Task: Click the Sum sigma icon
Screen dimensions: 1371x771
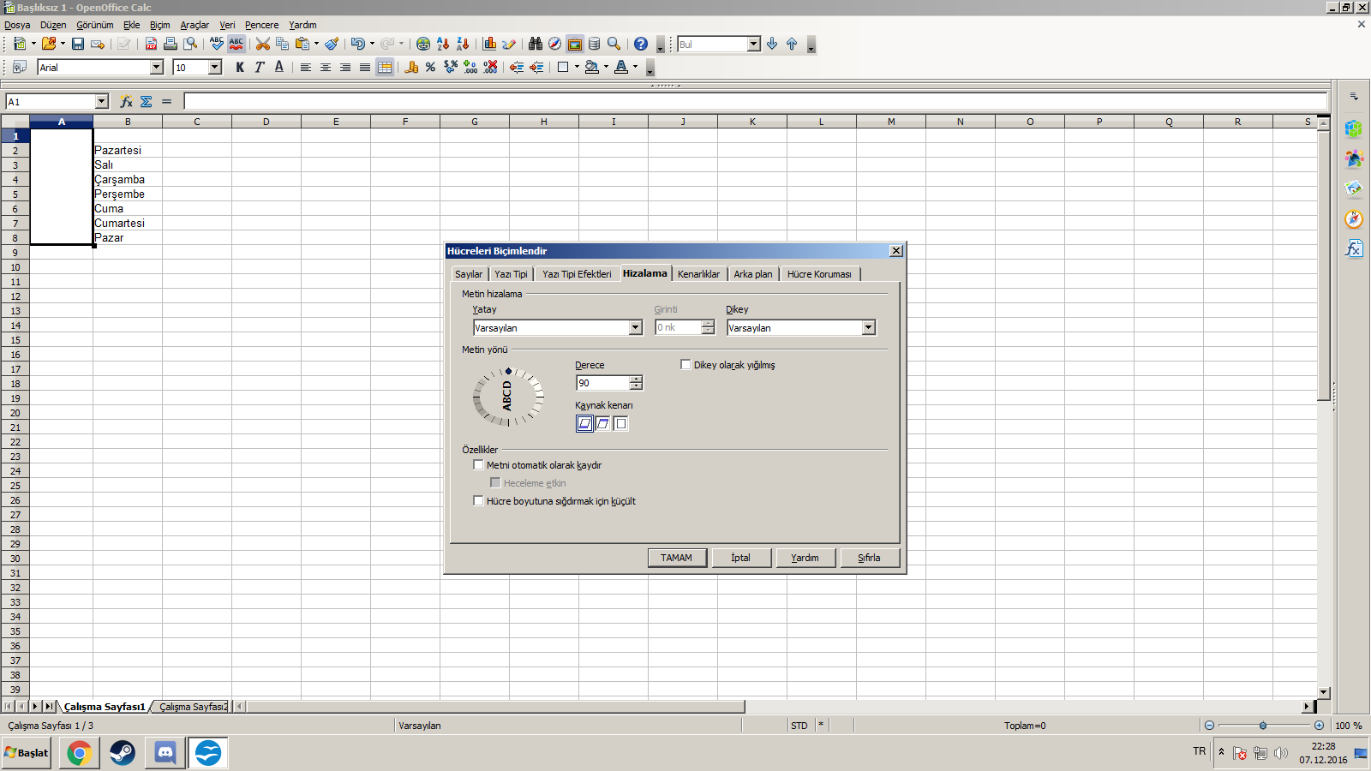Action: coord(147,102)
